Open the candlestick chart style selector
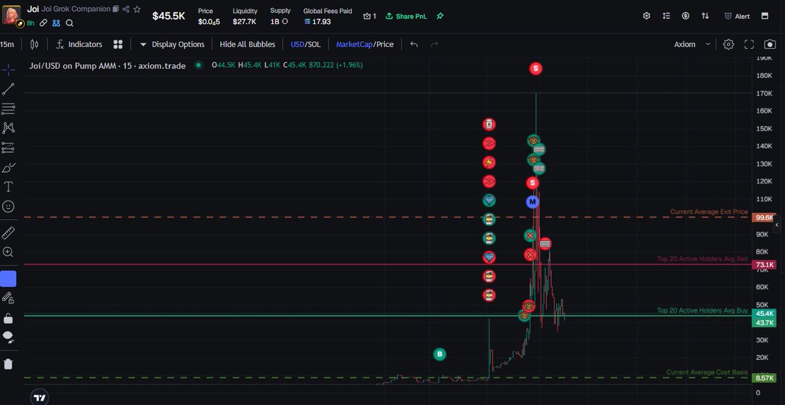 pyautogui.click(x=35, y=44)
